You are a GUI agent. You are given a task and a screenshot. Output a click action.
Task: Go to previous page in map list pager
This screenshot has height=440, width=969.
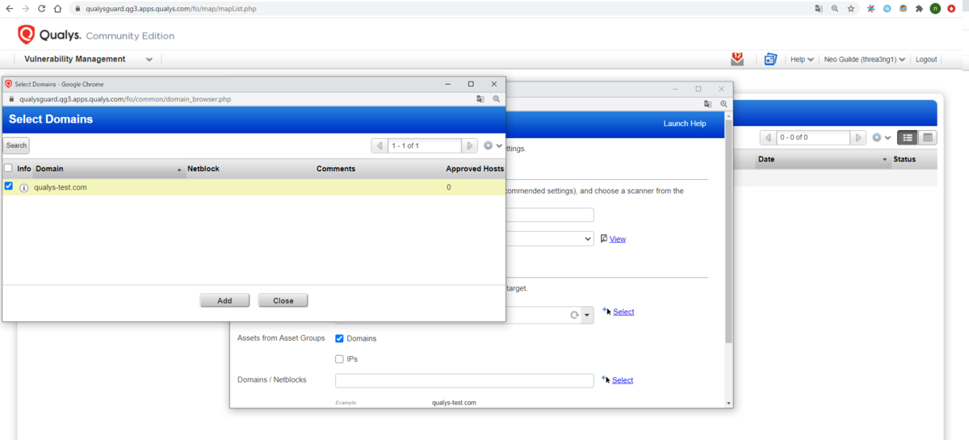[x=768, y=137]
